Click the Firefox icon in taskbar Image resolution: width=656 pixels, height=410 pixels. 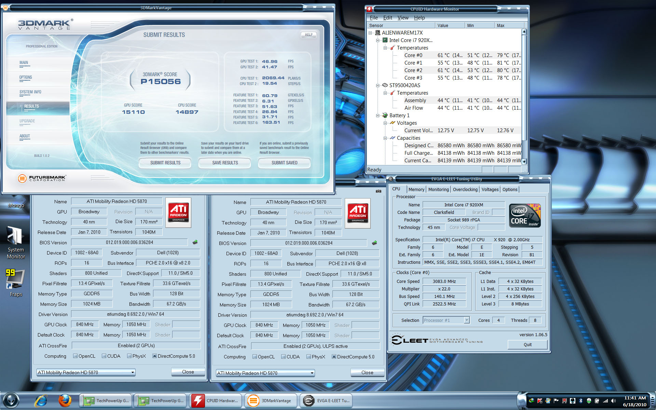click(x=65, y=400)
